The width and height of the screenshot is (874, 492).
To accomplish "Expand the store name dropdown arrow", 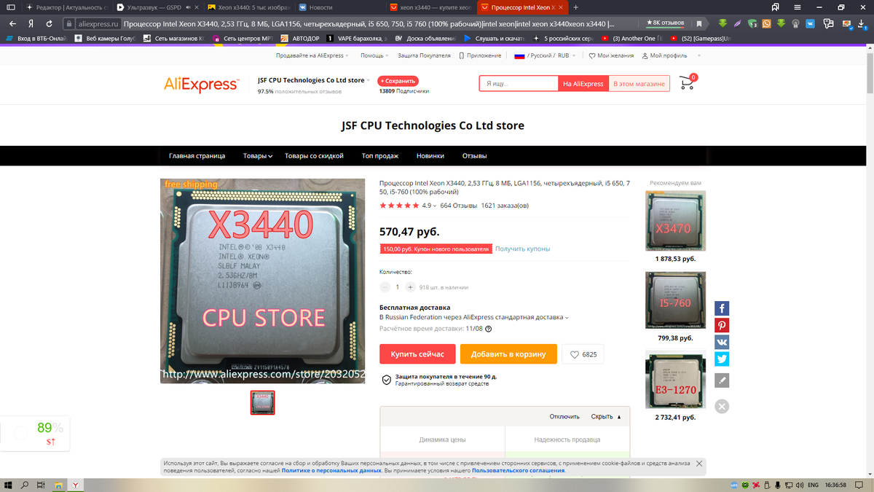I will [x=368, y=80].
